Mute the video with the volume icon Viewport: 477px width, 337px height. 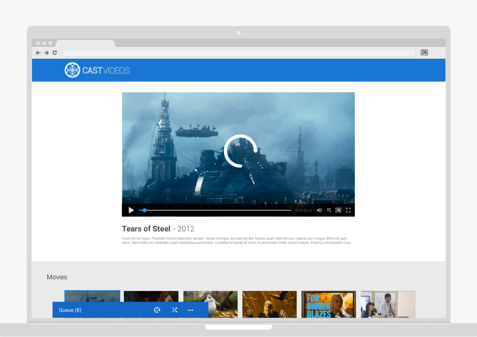click(x=319, y=210)
